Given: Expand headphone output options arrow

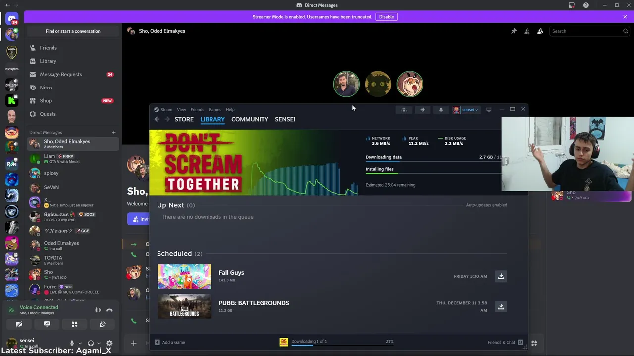Looking at the screenshot, I should [x=99, y=343].
